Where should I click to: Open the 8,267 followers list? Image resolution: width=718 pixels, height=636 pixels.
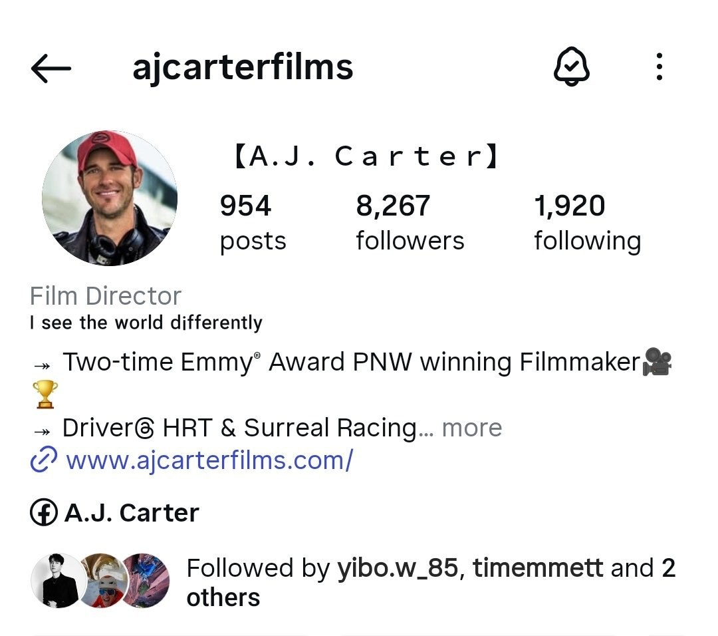click(410, 222)
